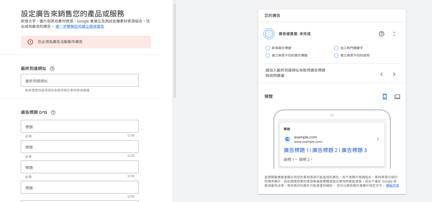This screenshot has width=432, height=202.
Task: Click www.example.com/ URL in preview
Action: pyautogui.click(x=308, y=142)
